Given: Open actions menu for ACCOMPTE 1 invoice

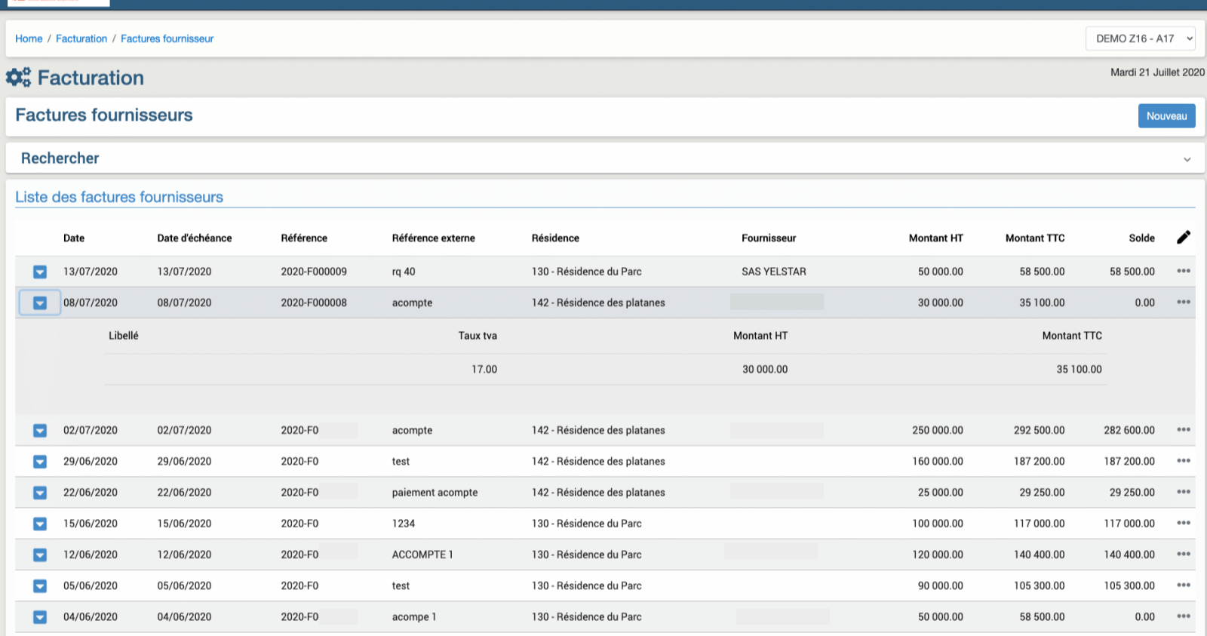Looking at the screenshot, I should (x=1183, y=554).
